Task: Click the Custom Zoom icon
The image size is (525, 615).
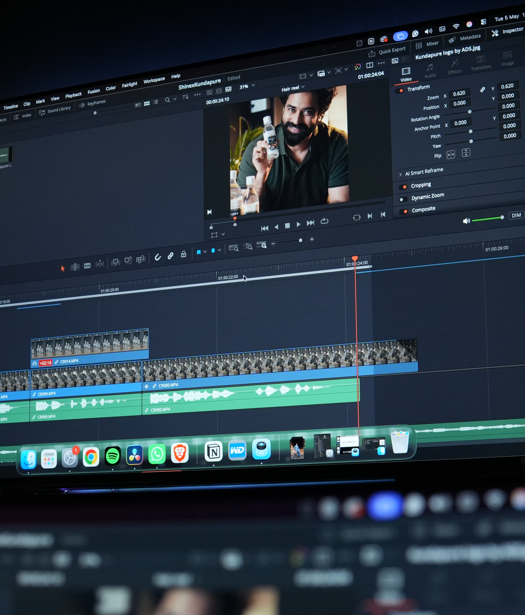Action: point(262,245)
